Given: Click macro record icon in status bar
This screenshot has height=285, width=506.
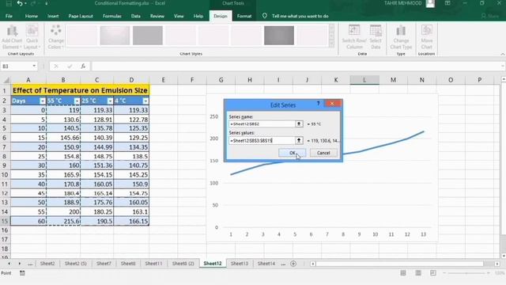Looking at the screenshot, I should coord(22,273).
